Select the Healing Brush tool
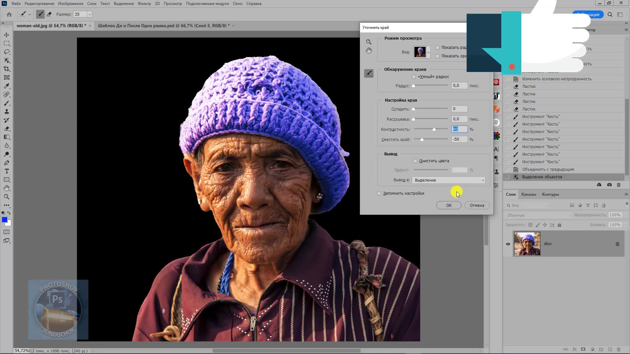The height and width of the screenshot is (354, 630). (x=7, y=94)
